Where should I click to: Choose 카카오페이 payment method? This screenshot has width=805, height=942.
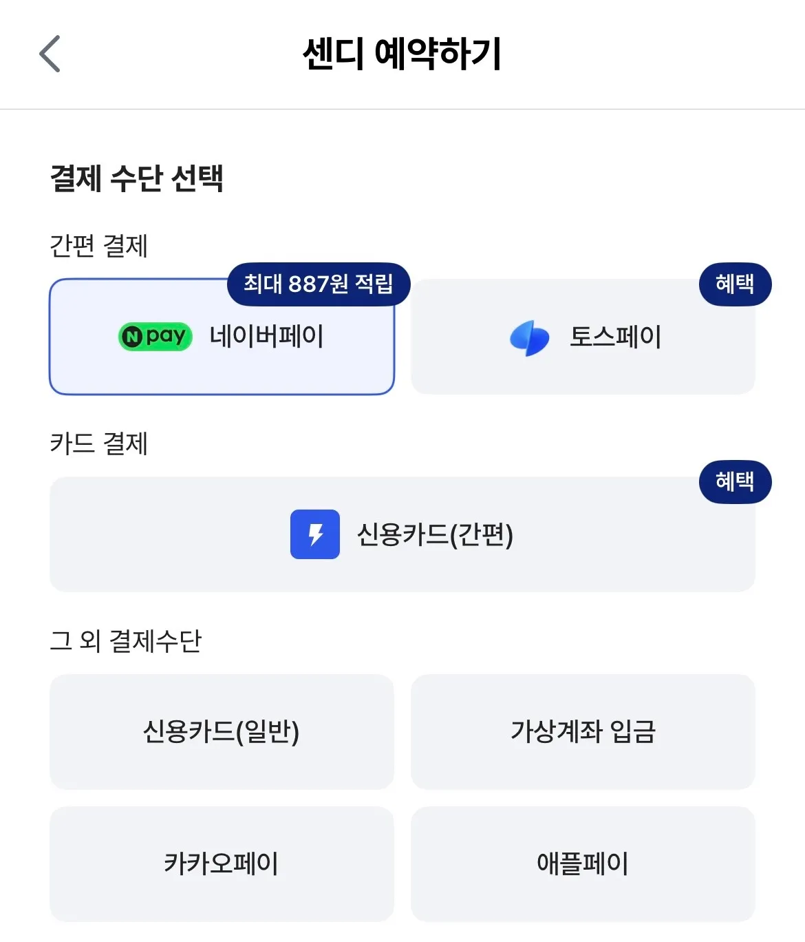coord(222,864)
